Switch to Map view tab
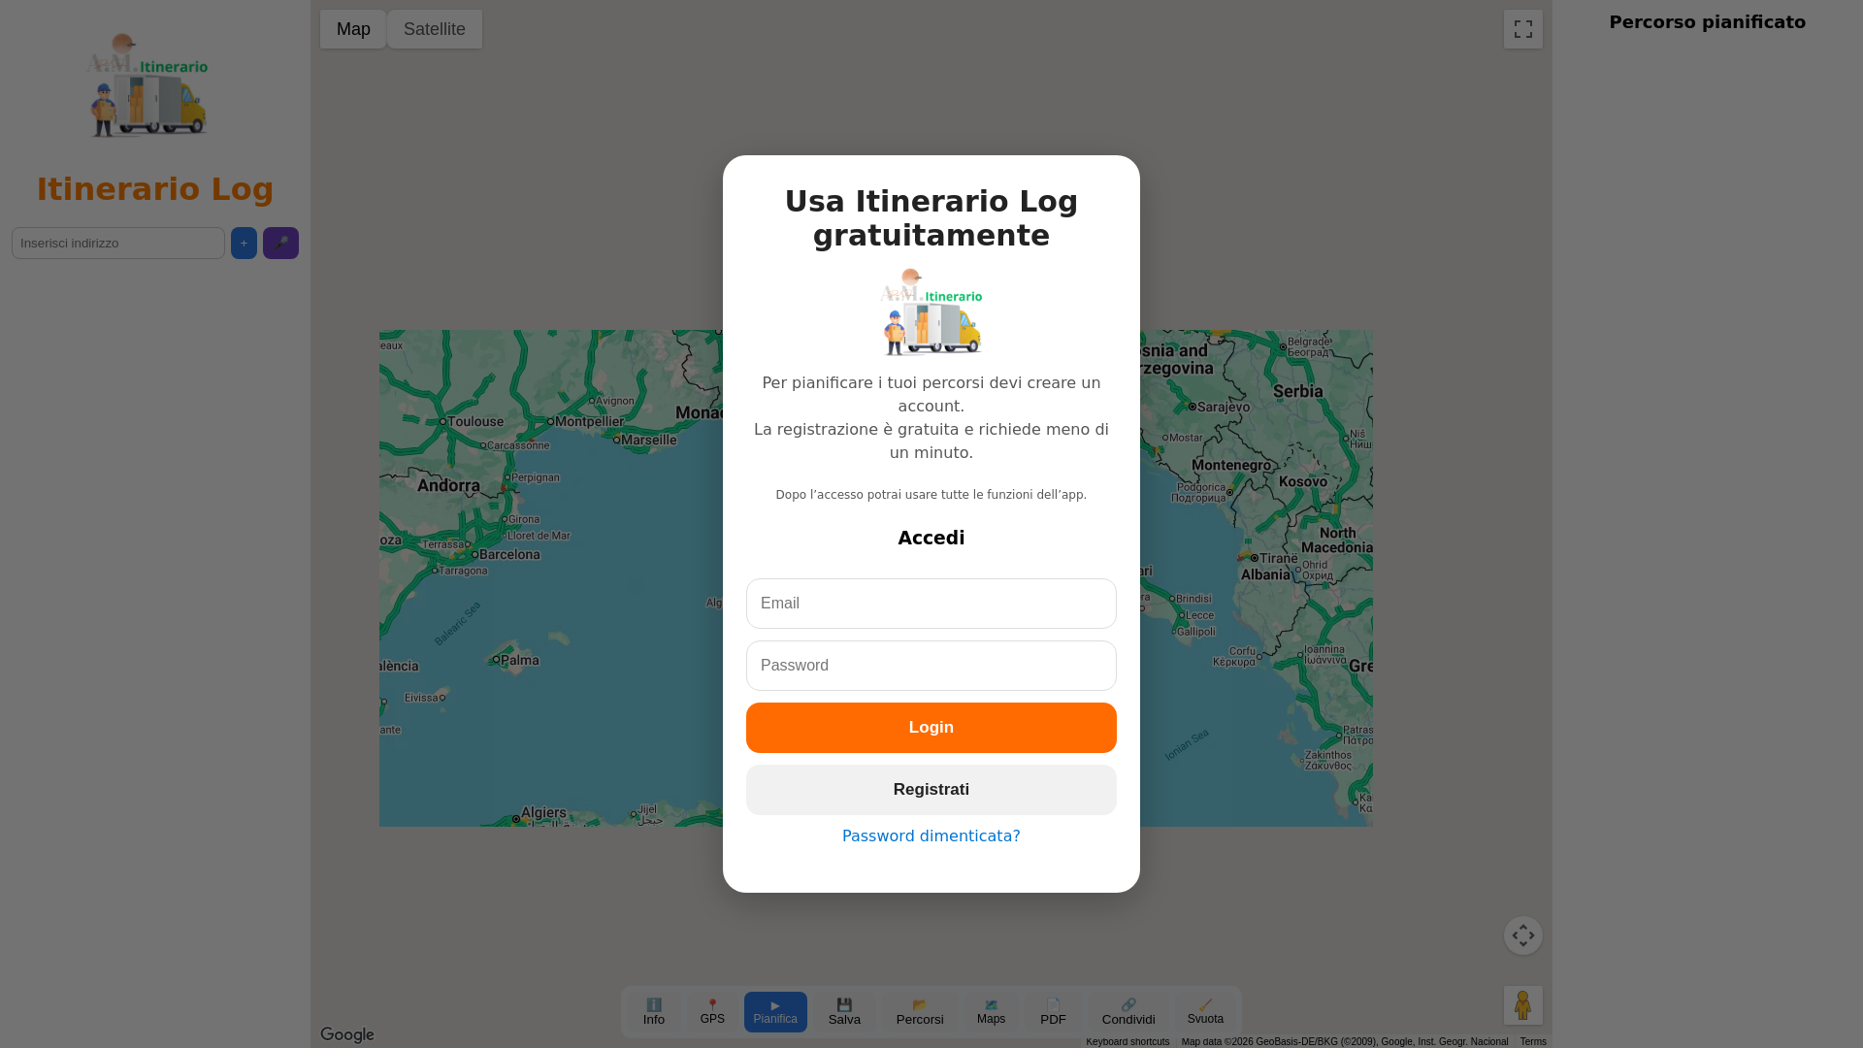The image size is (1863, 1048). point(353,29)
